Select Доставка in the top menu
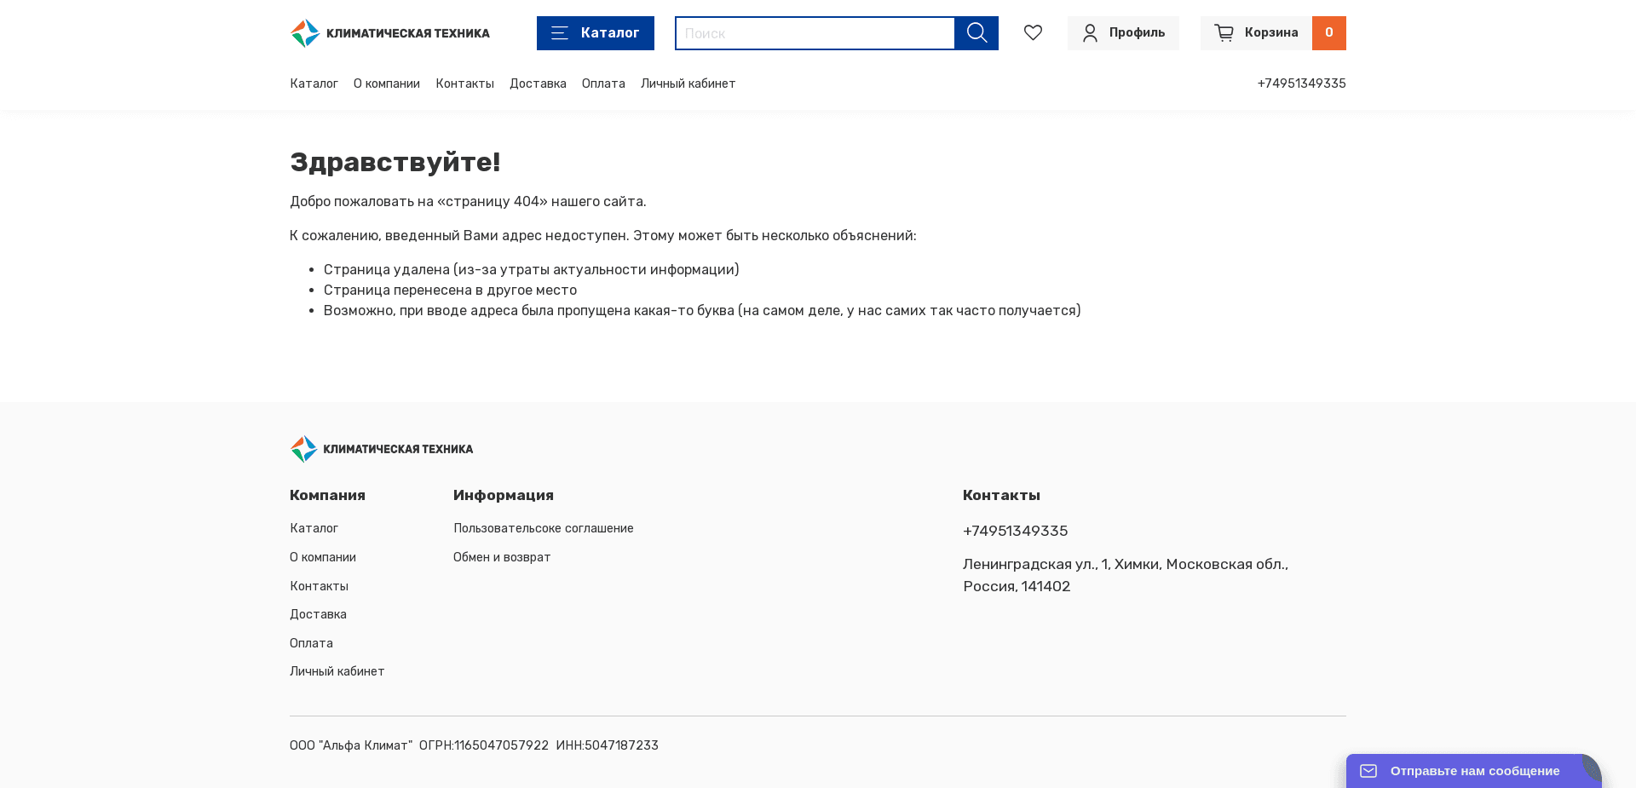The width and height of the screenshot is (1636, 788). pos(538,83)
